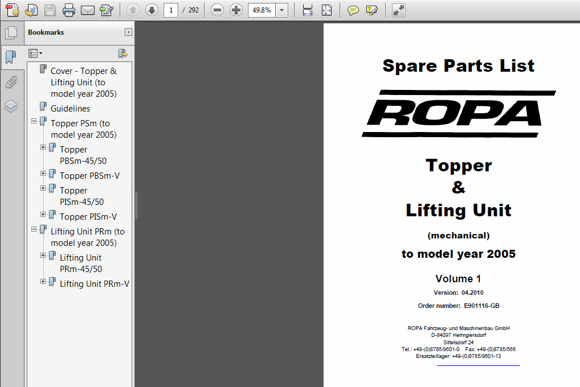Click the 'Order number: E901116-GB' text
The height and width of the screenshot is (387, 580).
459,306
